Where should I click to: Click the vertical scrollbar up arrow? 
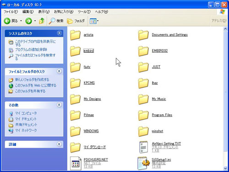tap(225, 28)
